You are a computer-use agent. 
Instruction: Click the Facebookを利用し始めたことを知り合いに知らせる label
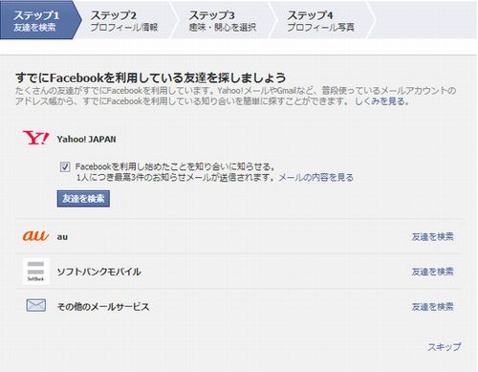point(175,166)
